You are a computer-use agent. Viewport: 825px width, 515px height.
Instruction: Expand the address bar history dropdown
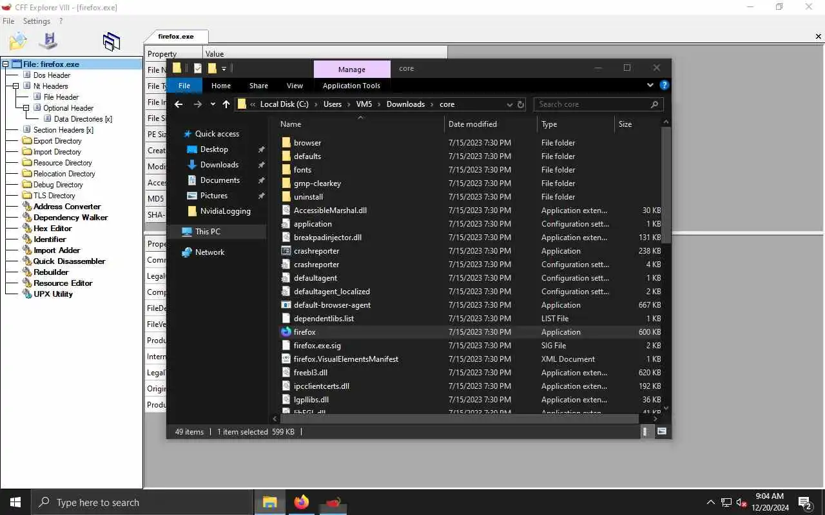click(x=509, y=104)
